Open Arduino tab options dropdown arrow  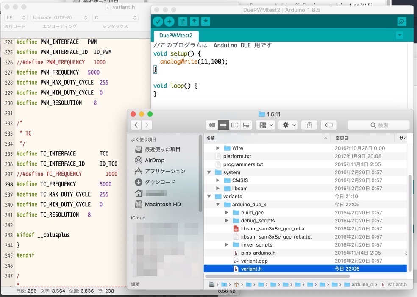pyautogui.click(x=400, y=35)
